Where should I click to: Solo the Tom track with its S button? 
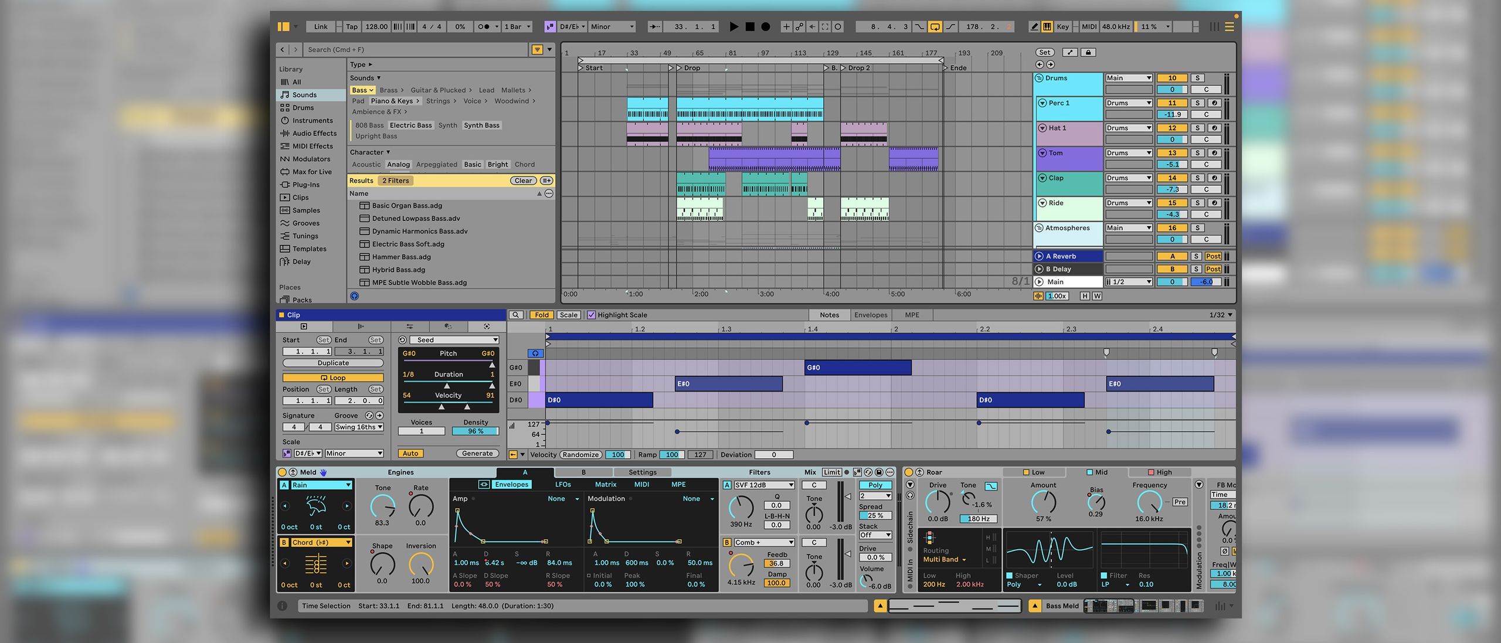[x=1197, y=152]
